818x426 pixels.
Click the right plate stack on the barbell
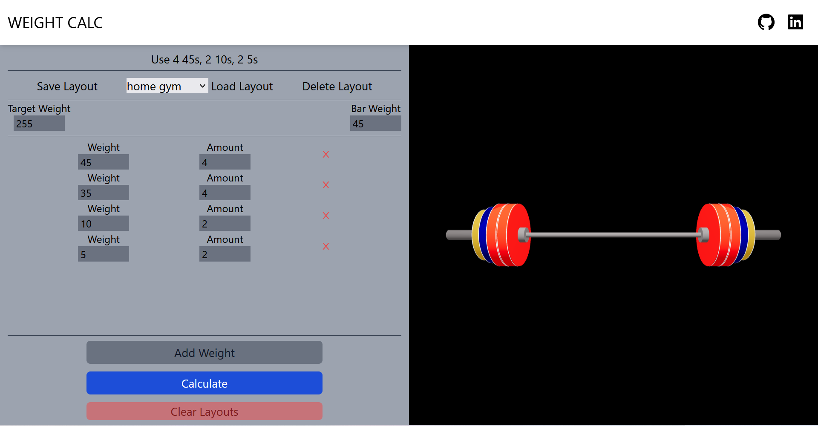click(726, 235)
